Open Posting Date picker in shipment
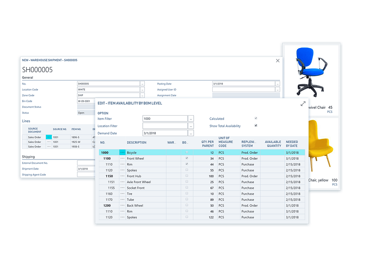This screenshot has height=277, width=370. click(x=277, y=84)
